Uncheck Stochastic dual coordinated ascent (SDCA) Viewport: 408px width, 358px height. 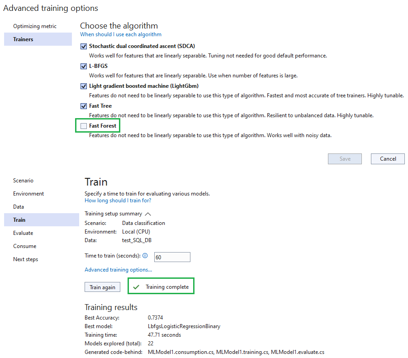tap(83, 46)
